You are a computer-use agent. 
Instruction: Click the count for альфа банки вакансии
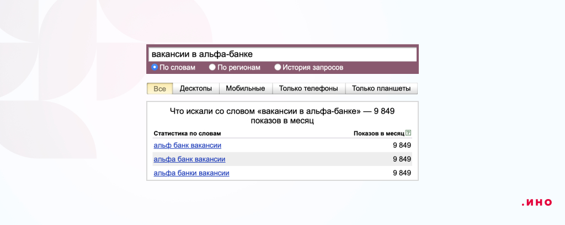(402, 173)
